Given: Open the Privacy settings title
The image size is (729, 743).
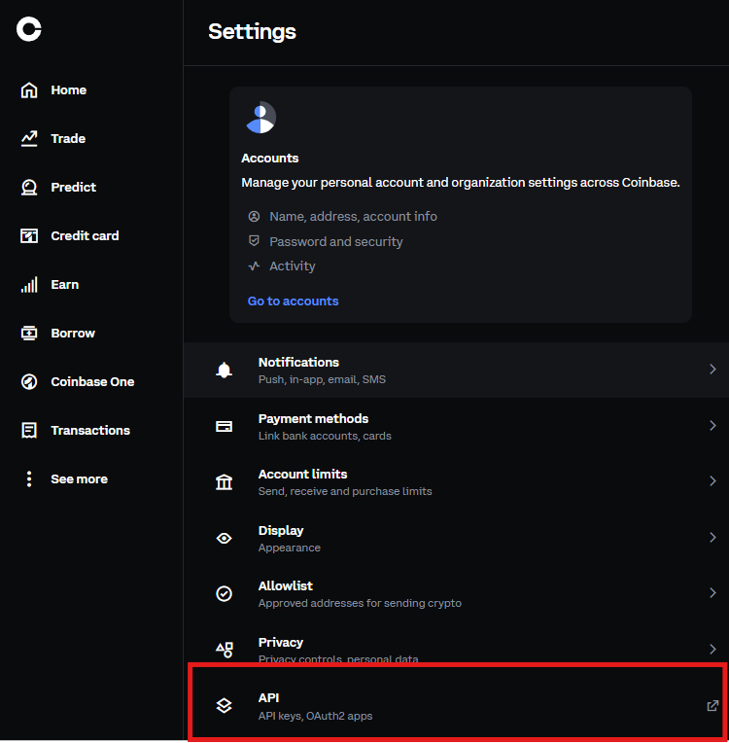Looking at the screenshot, I should (281, 642).
